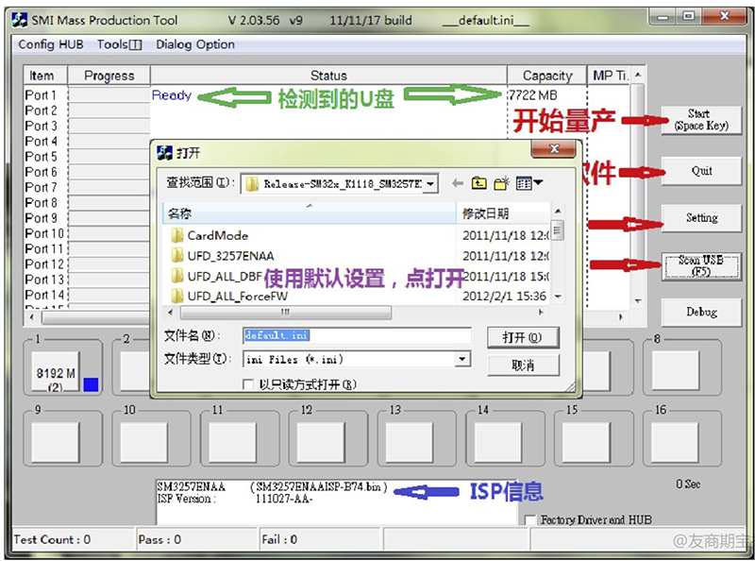This screenshot has width=755, height=561.
Task: Select the UFD_ALL_DBF folder
Action: pyautogui.click(x=217, y=276)
